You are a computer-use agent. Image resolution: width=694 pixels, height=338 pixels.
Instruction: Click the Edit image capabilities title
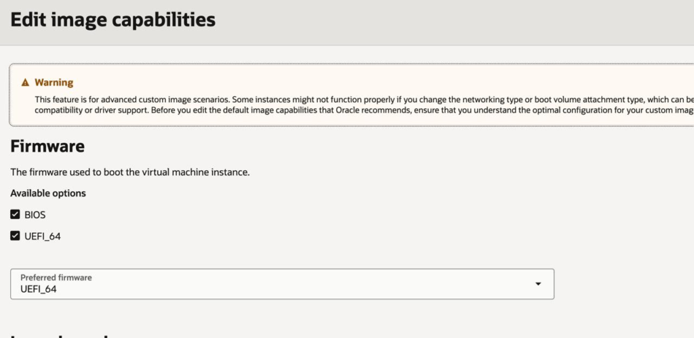click(113, 20)
